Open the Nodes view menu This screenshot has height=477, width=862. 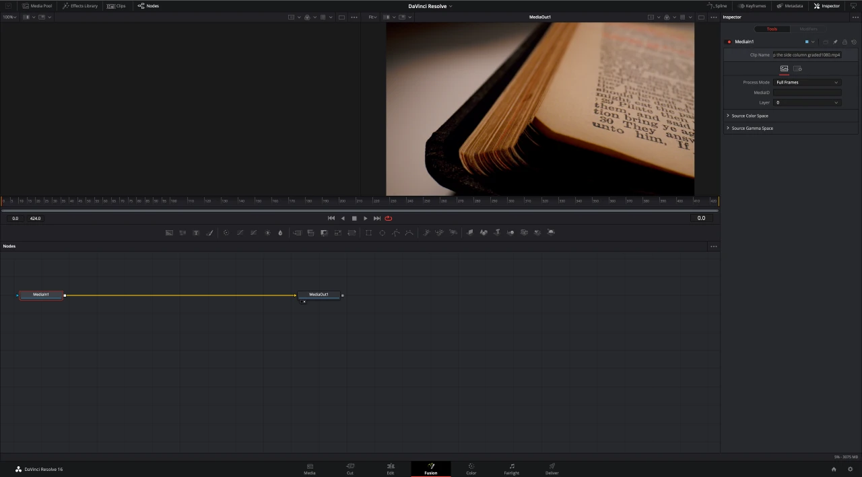[713, 246]
